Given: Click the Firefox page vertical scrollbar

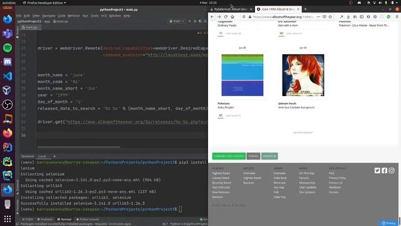Looking at the screenshot, I should click(400, 220).
